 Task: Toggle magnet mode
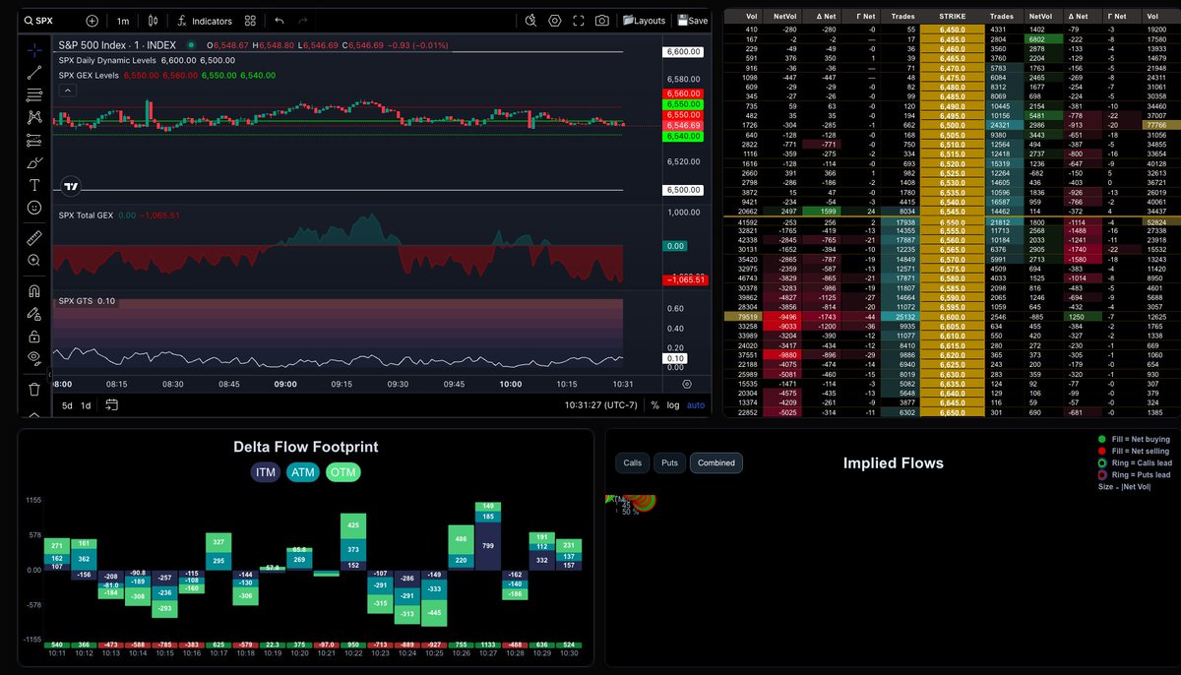pyautogui.click(x=34, y=290)
